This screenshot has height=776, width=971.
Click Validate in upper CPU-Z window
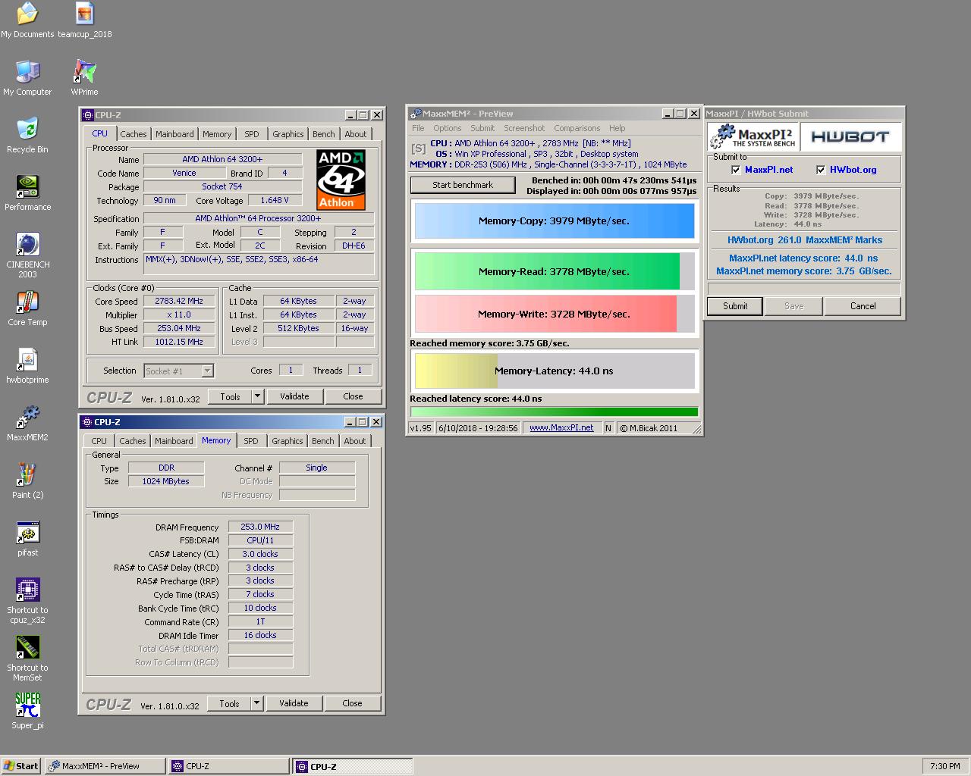(x=294, y=396)
